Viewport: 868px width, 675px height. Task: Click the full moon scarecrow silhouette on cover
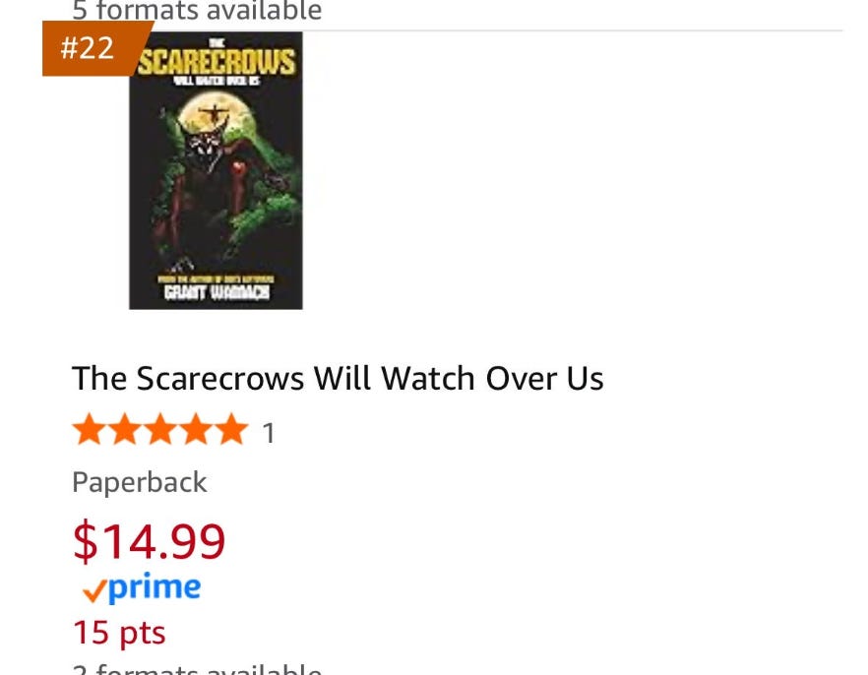coord(215,114)
